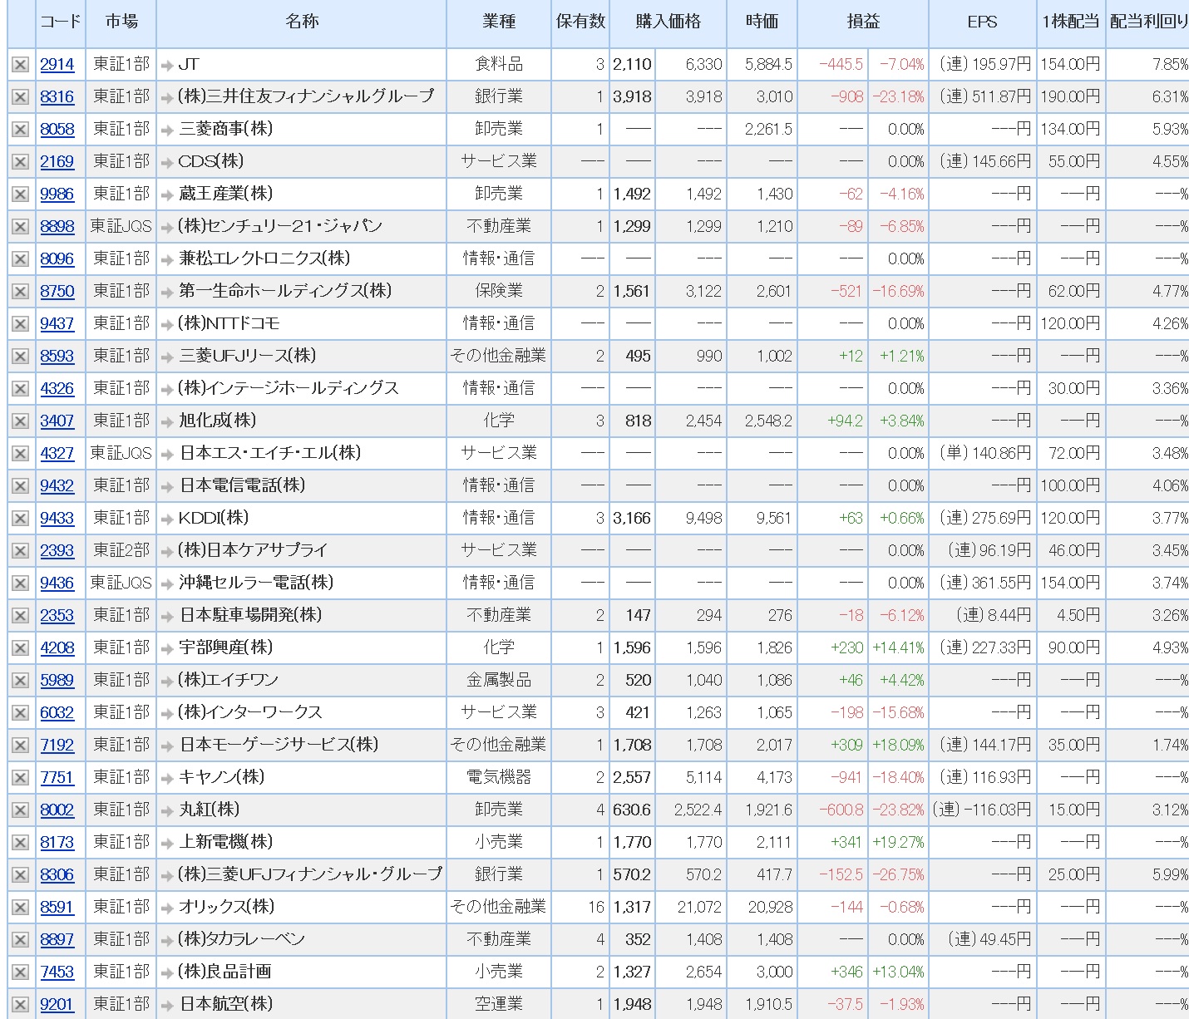The image size is (1189, 1019).
Task: Select the name (株)エイチワン
Action: click(229, 680)
